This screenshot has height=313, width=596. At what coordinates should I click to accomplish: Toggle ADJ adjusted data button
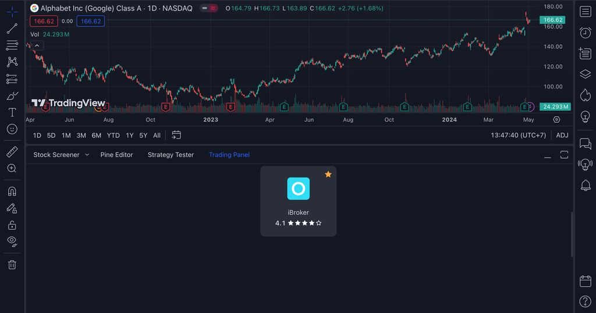tap(562, 136)
